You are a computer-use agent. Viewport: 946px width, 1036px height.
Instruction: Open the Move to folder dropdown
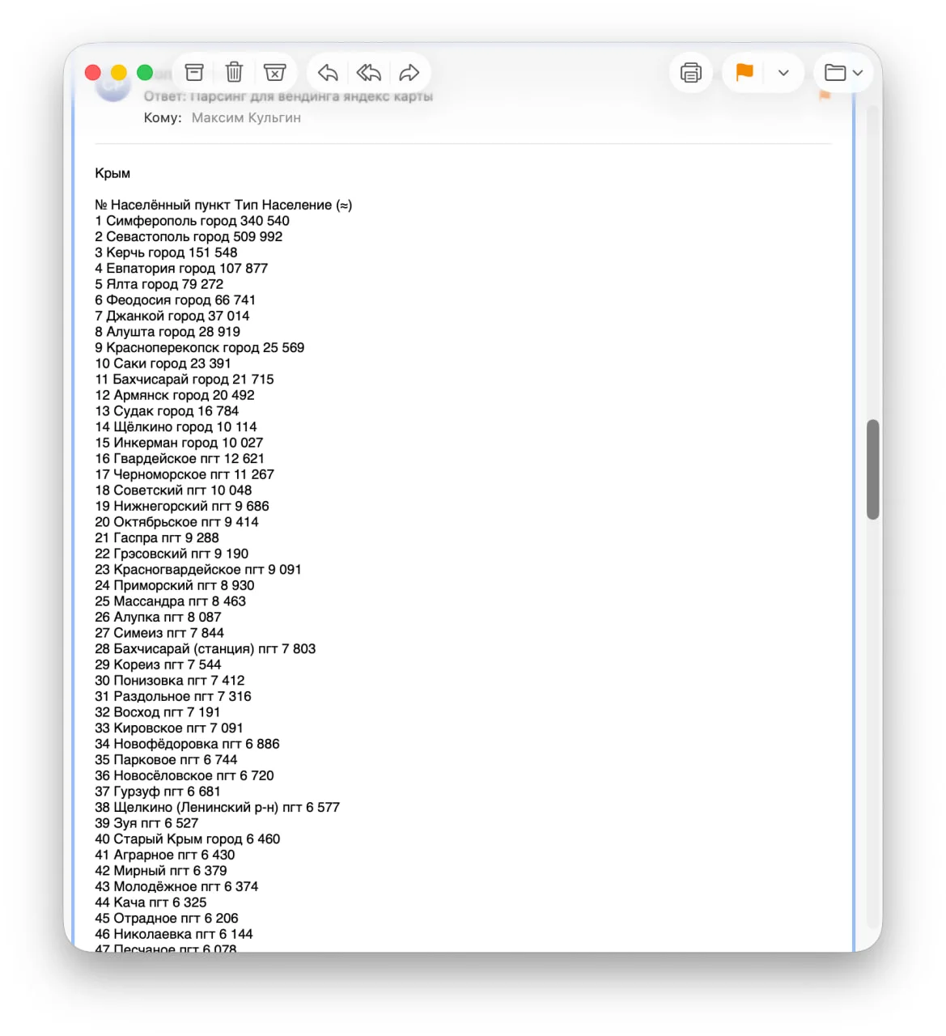[843, 73]
